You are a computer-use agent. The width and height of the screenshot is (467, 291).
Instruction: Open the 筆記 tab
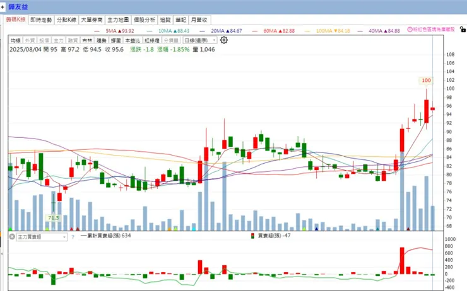180,20
